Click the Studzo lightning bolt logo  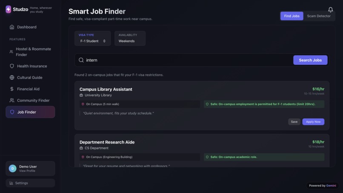click(x=9, y=9)
